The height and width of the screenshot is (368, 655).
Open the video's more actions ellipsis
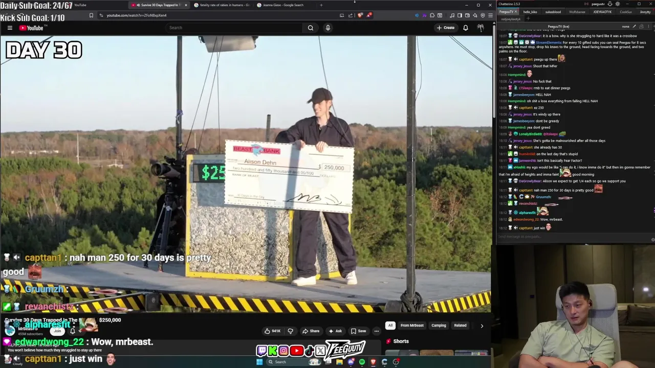[x=376, y=331]
